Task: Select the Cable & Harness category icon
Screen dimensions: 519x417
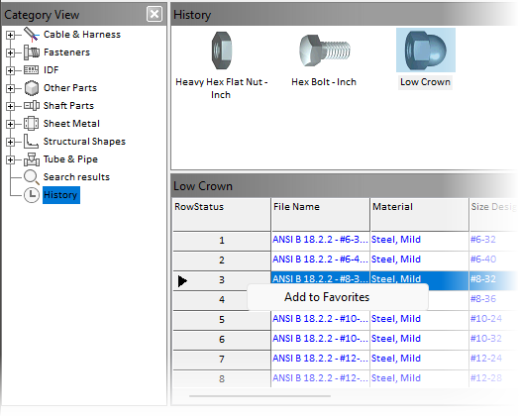Action: 32,35
